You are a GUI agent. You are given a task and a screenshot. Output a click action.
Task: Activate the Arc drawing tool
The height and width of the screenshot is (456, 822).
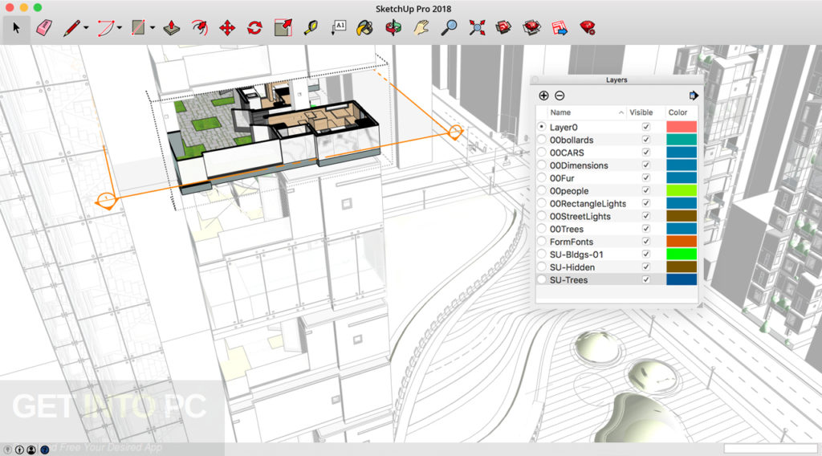tap(106, 28)
